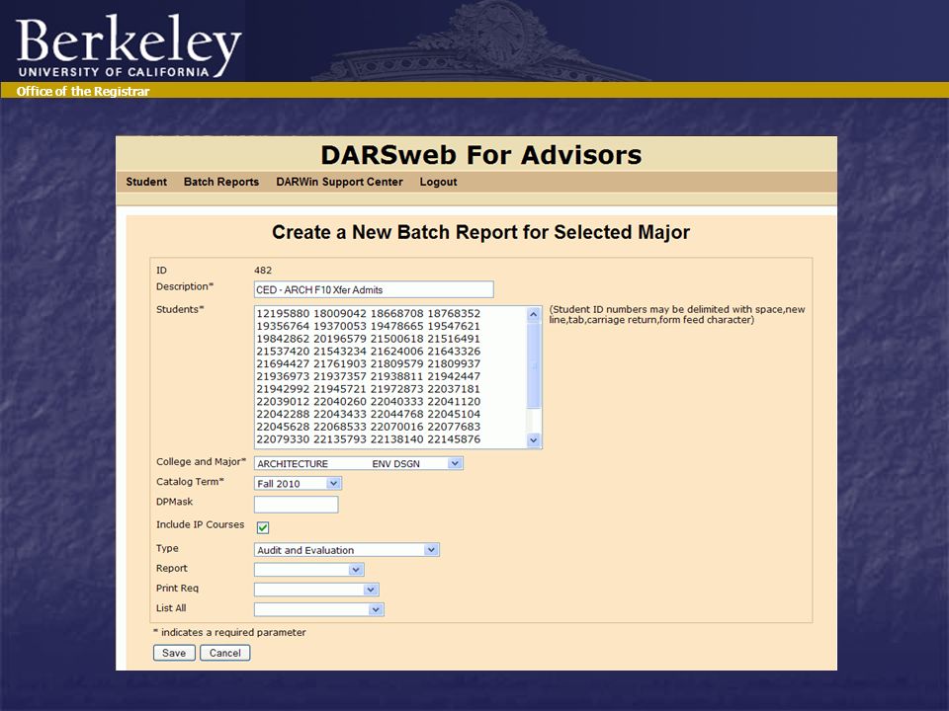
Task: Click the College and Major label
Action: point(201,462)
